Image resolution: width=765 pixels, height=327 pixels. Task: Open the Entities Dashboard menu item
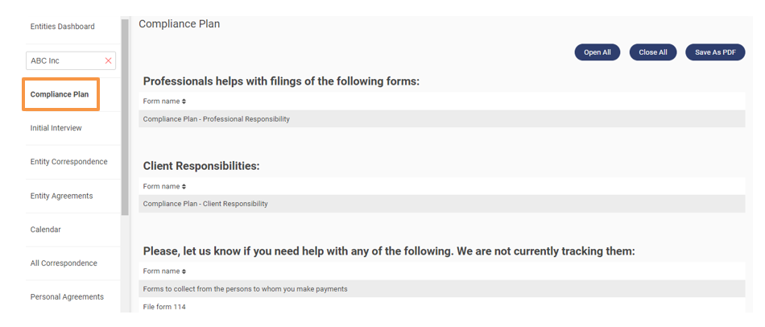[x=62, y=27]
